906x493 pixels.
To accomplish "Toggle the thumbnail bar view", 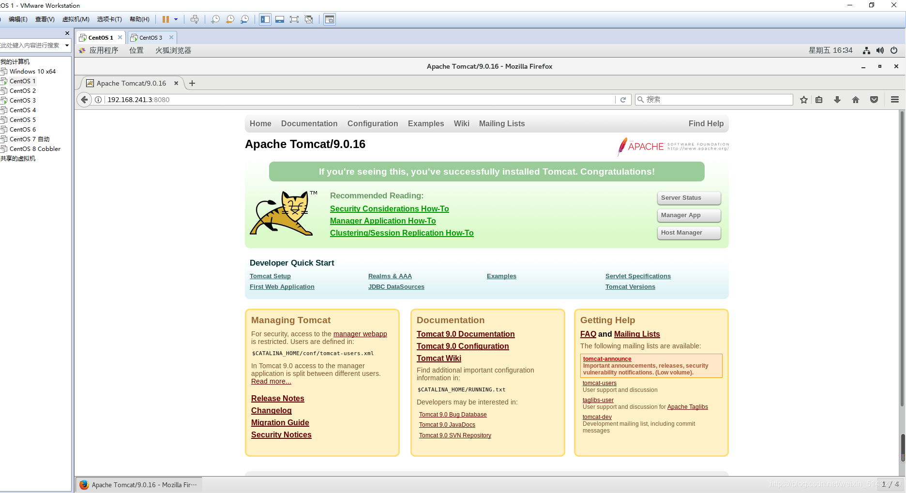I will [x=280, y=19].
